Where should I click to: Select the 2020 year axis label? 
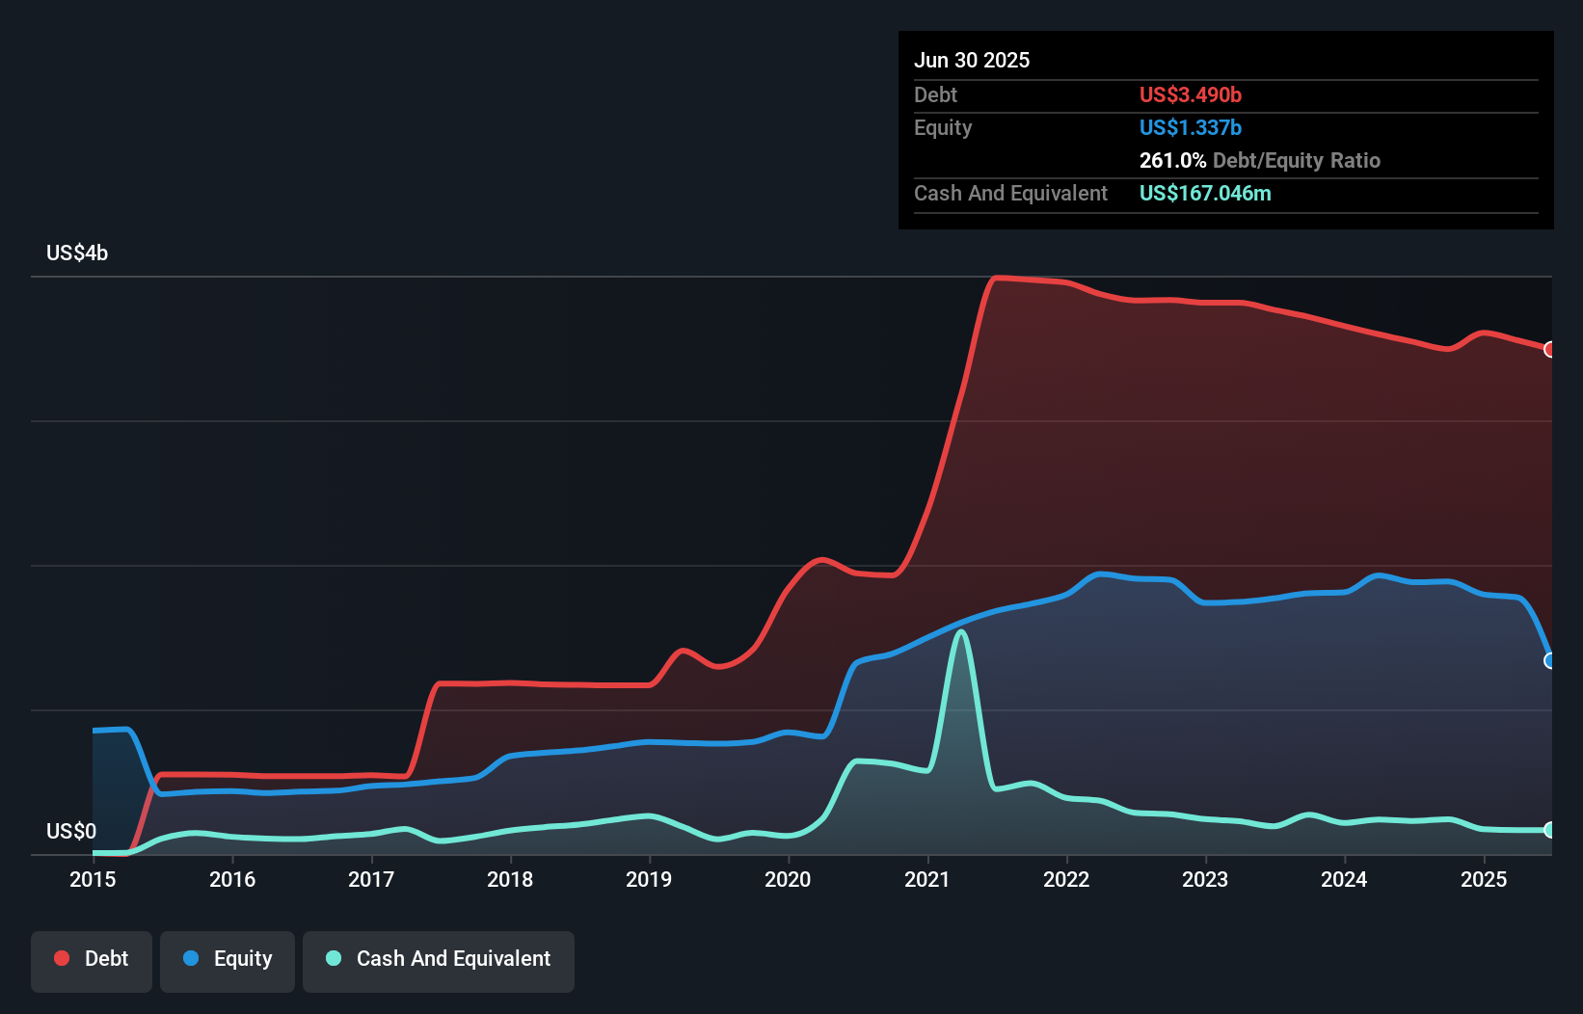pos(787,879)
